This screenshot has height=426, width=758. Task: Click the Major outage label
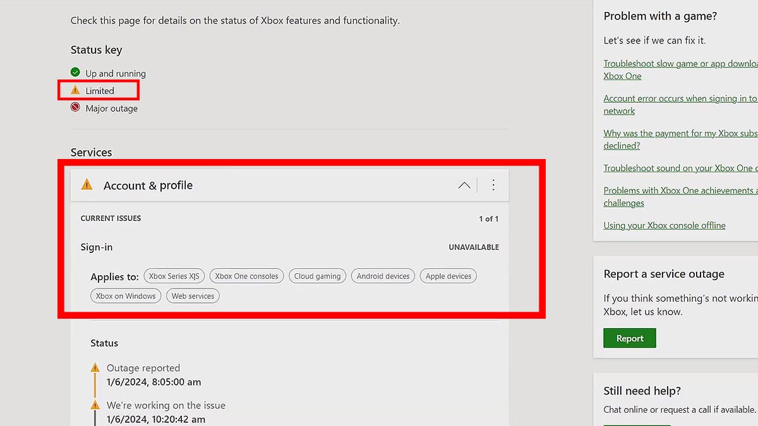112,109
